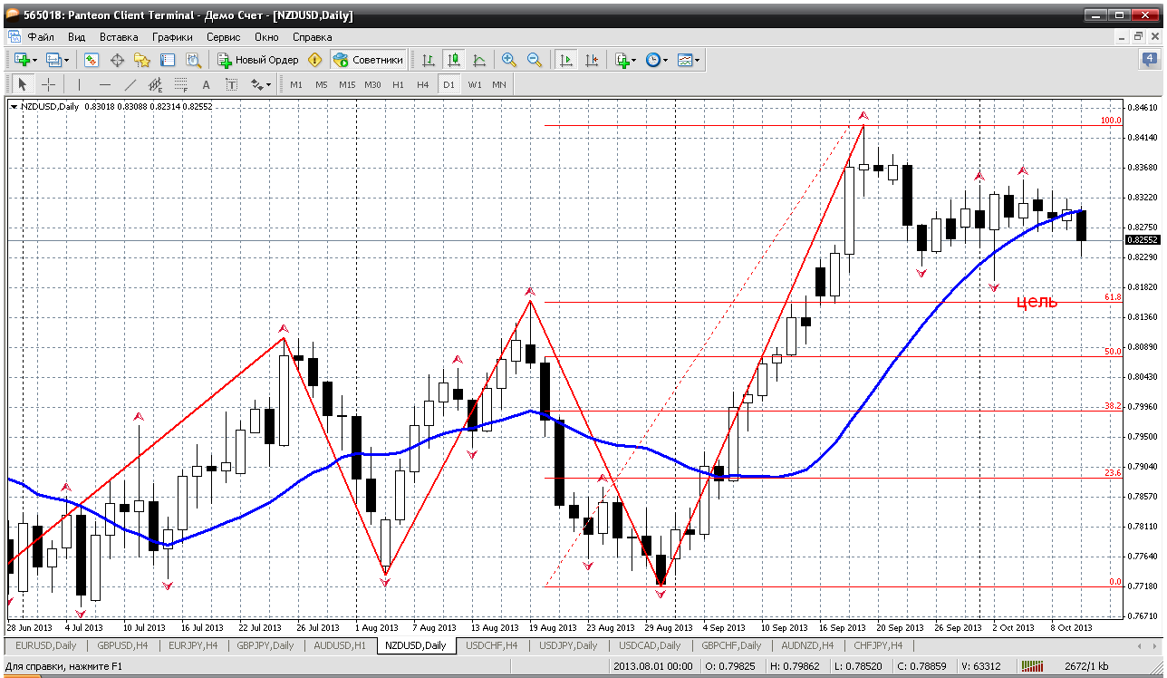Viewport: 1167px width, 678px height.
Task: Select the arrow cursor tool
Action: [23, 84]
